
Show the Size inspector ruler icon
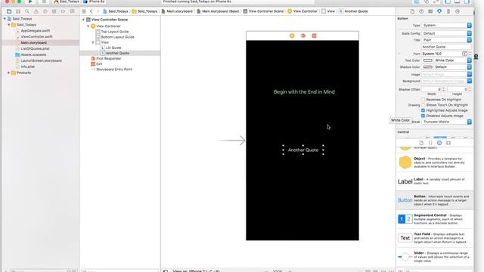click(448, 11)
